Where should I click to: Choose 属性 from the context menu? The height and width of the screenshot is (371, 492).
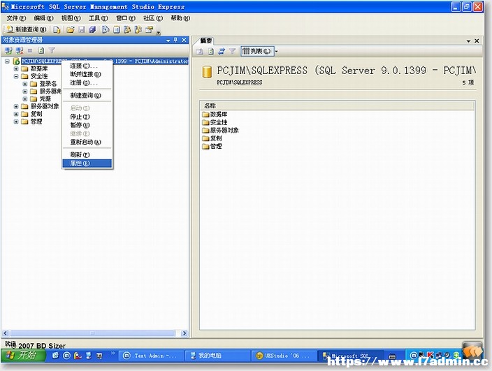click(87, 163)
